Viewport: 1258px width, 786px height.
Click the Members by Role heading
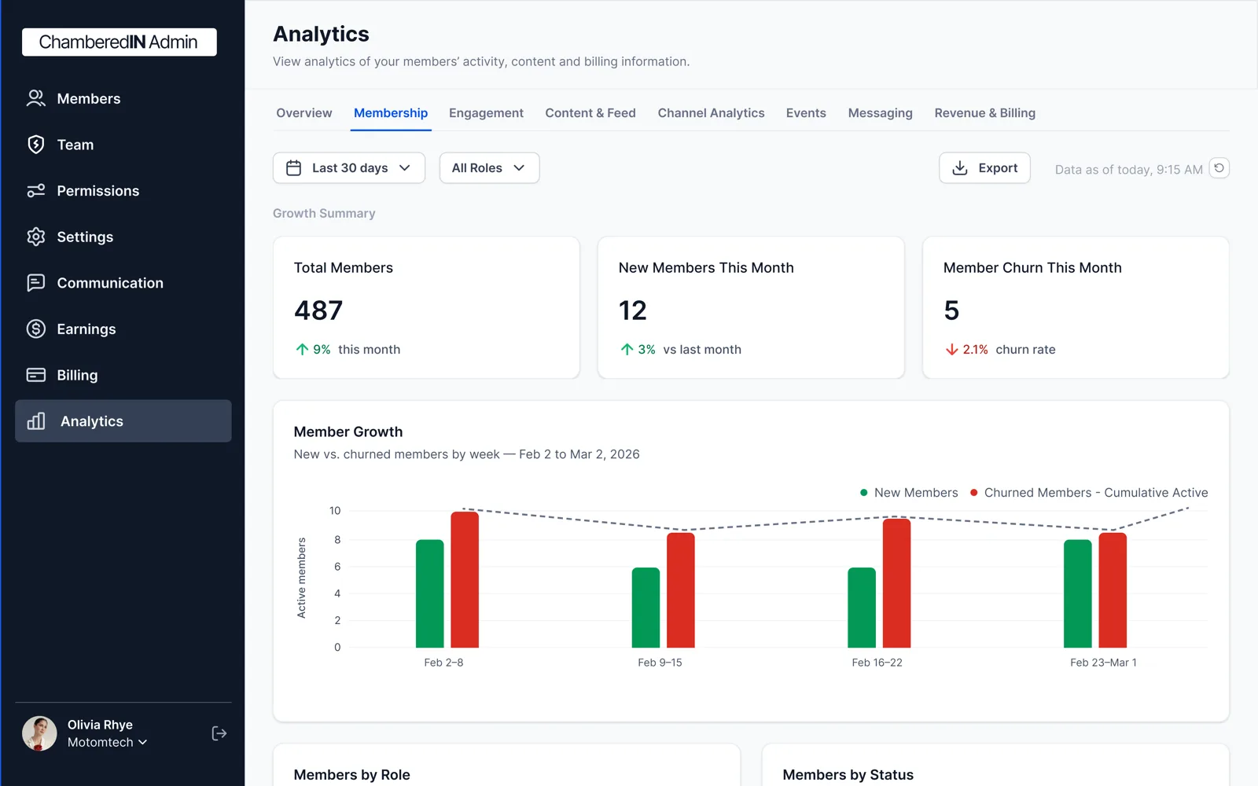(x=352, y=775)
